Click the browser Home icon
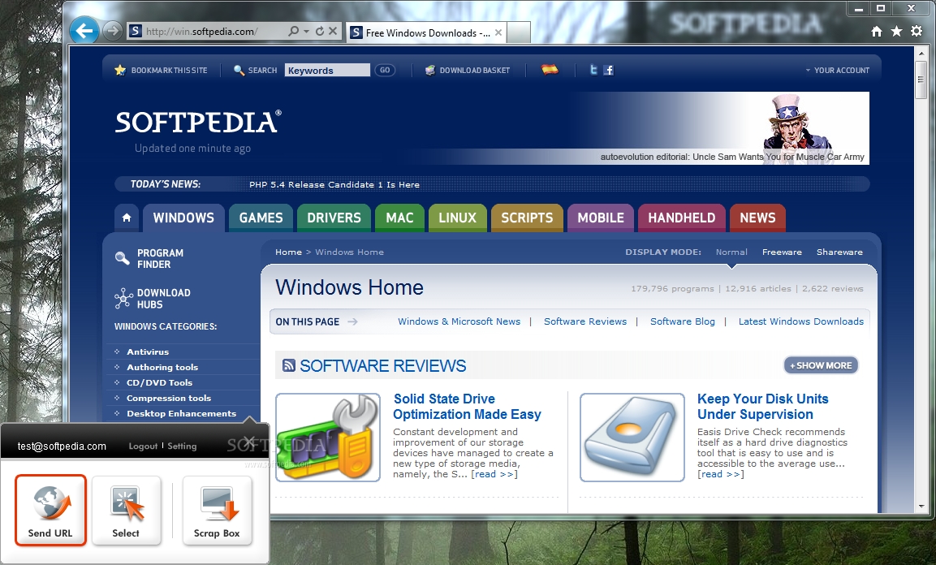This screenshot has height=565, width=936. (x=876, y=32)
